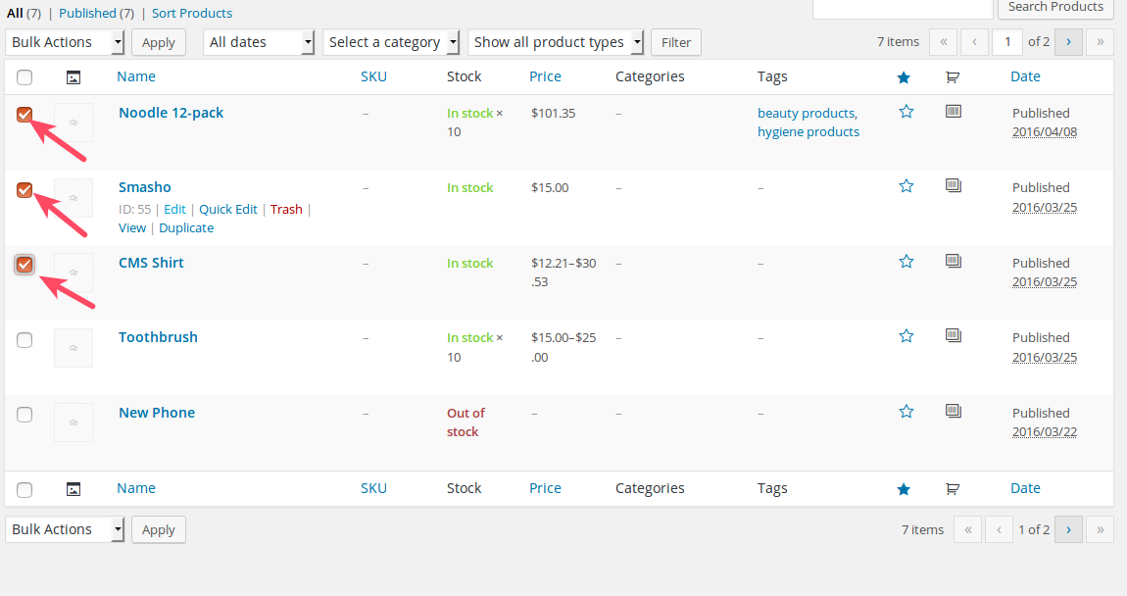The height and width of the screenshot is (596, 1127).
Task: Uncheck the Noodle 12-pack checkbox
Action: pyautogui.click(x=24, y=115)
